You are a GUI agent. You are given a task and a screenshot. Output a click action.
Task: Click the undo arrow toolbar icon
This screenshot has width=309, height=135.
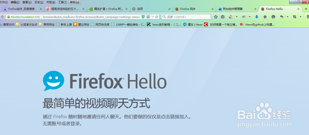click(282, 17)
